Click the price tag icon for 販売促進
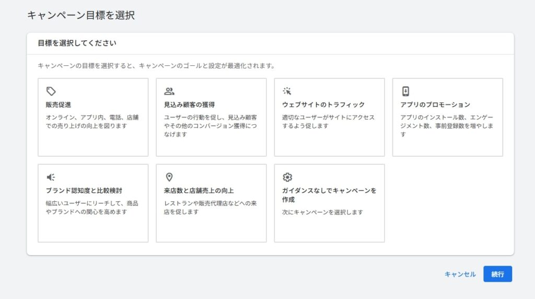535x299 pixels. click(x=51, y=91)
